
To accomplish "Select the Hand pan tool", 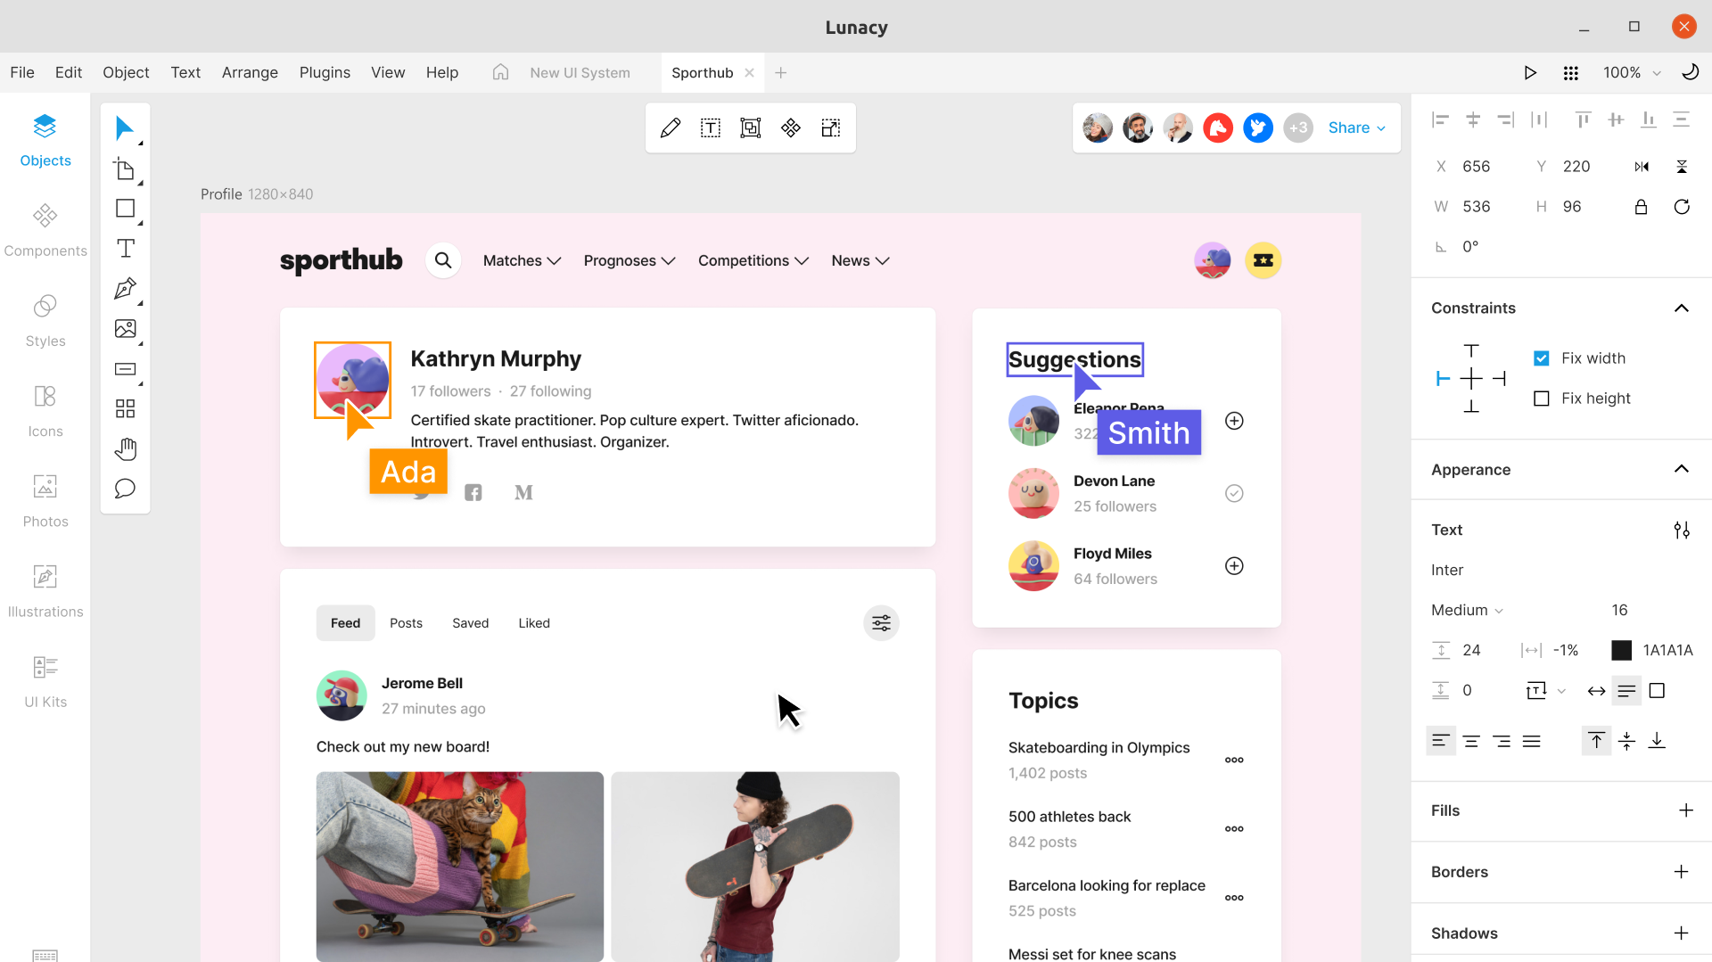I will 126,448.
